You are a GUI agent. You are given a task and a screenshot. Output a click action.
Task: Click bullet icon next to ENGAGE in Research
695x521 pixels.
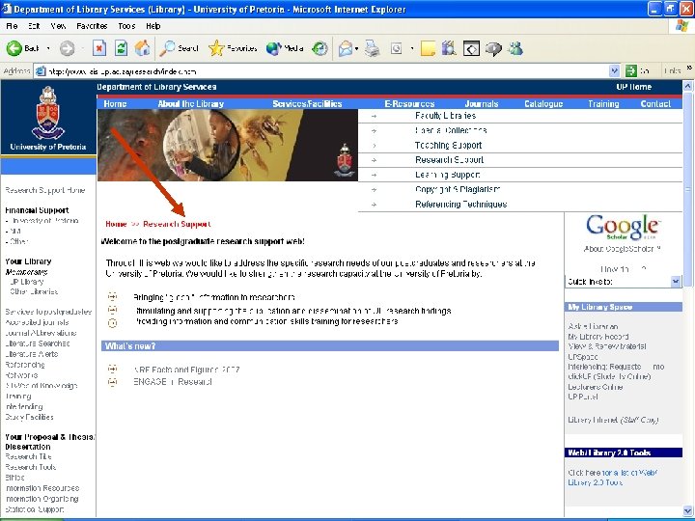point(113,381)
